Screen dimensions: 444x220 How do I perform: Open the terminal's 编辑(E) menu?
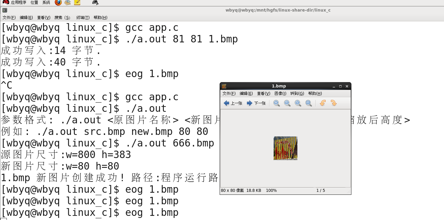pyautogui.click(x=26, y=17)
